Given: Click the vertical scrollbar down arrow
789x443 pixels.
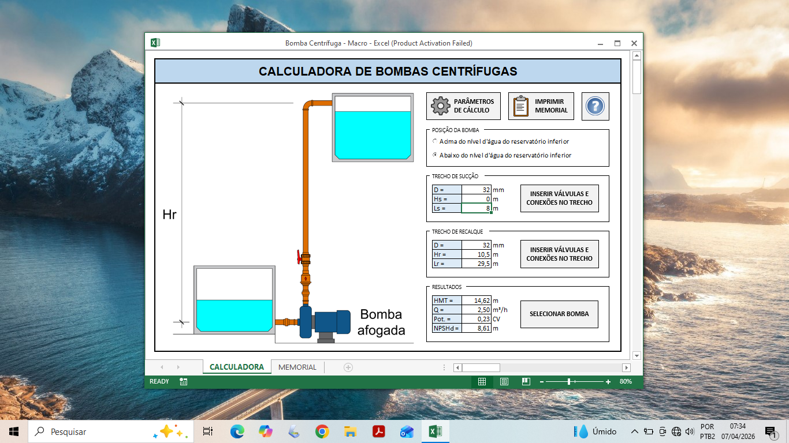Looking at the screenshot, I should [x=637, y=355].
